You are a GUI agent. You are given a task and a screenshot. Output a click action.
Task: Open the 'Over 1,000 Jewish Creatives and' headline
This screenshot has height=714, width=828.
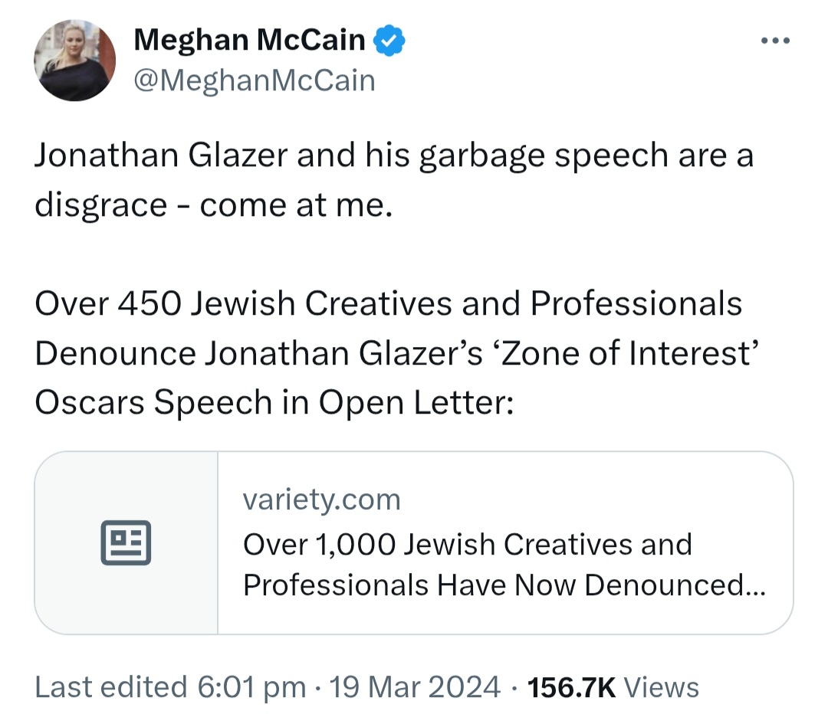coord(468,544)
